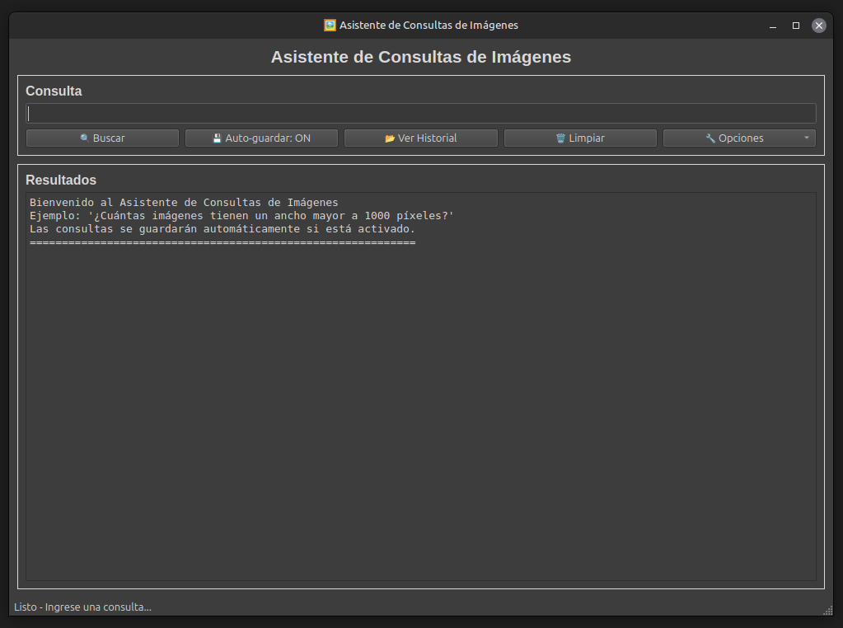The width and height of the screenshot is (843, 628).
Task: Click the floppy disk icon on Auto-guardar
Action: pyautogui.click(x=218, y=138)
